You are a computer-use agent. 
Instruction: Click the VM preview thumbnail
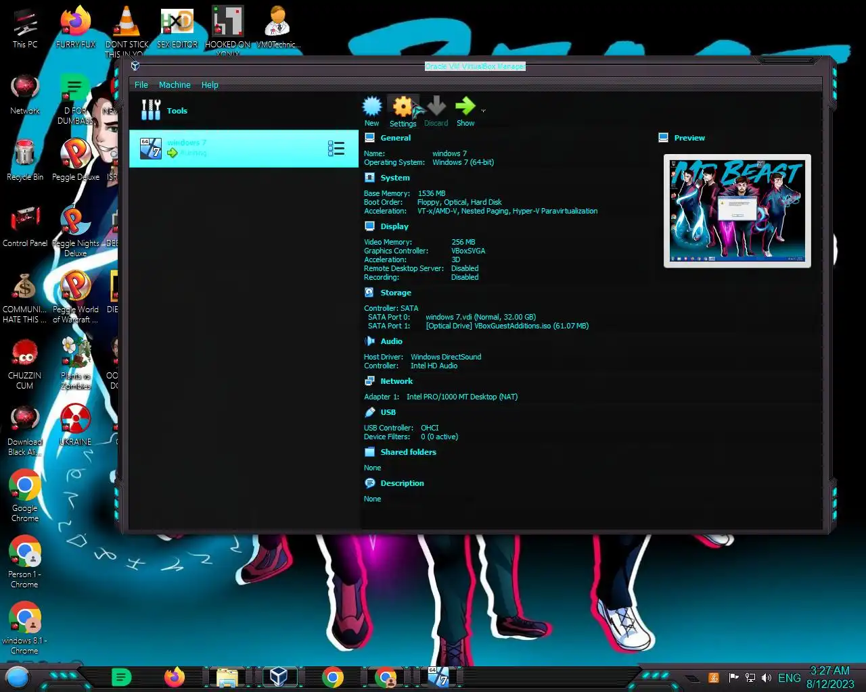[x=737, y=211]
